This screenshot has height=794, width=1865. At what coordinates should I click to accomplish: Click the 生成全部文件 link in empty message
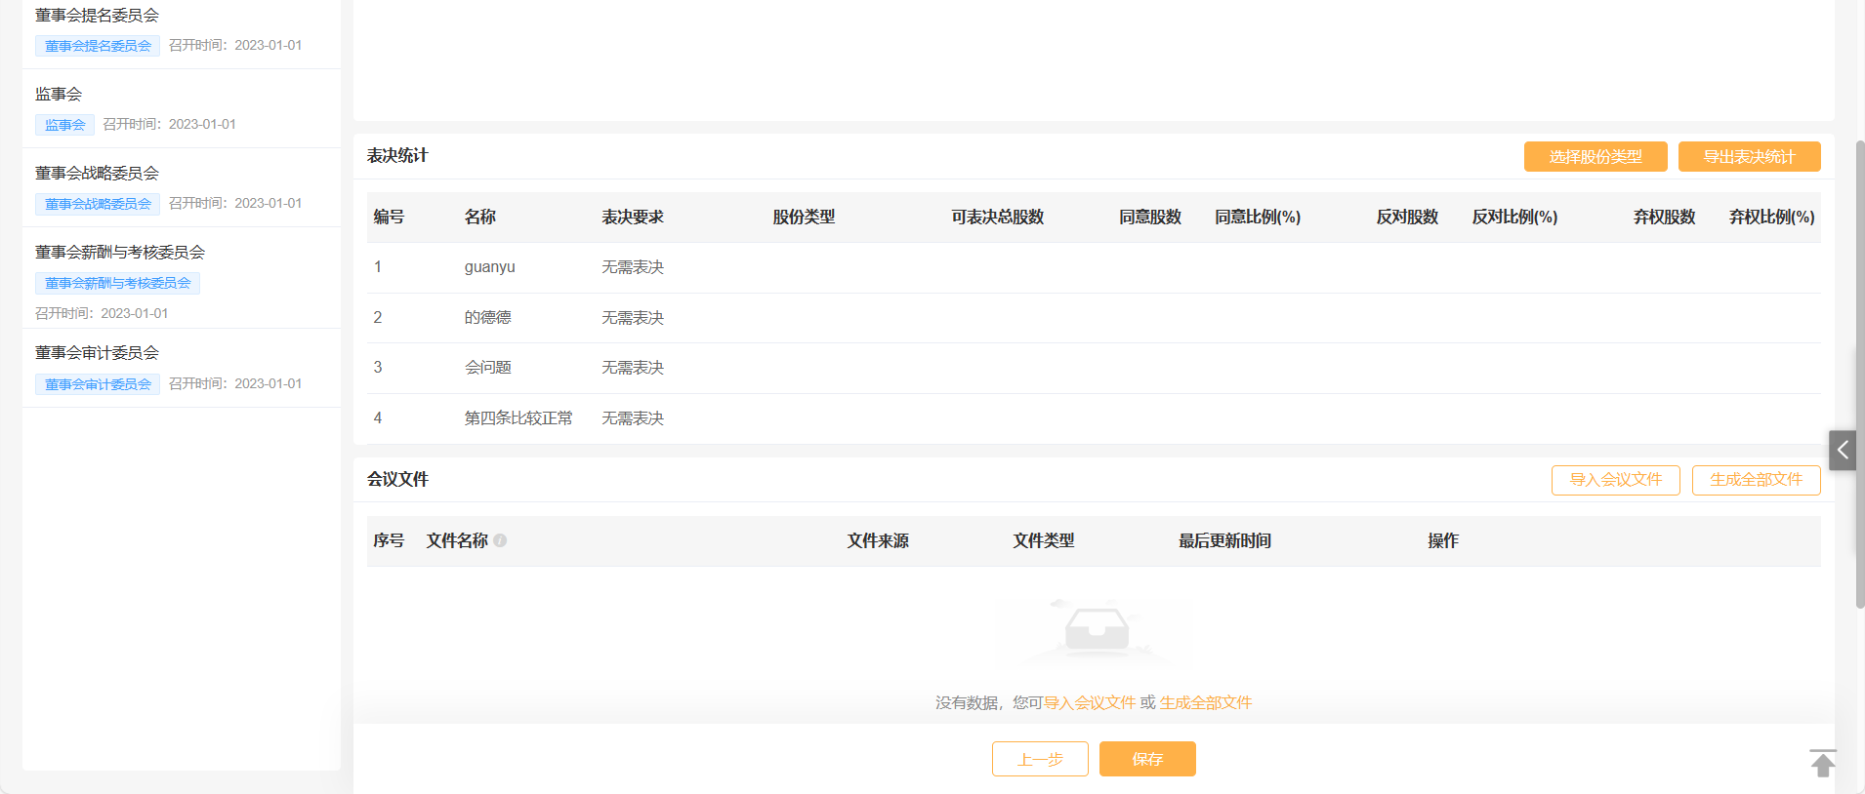pyautogui.click(x=1206, y=702)
